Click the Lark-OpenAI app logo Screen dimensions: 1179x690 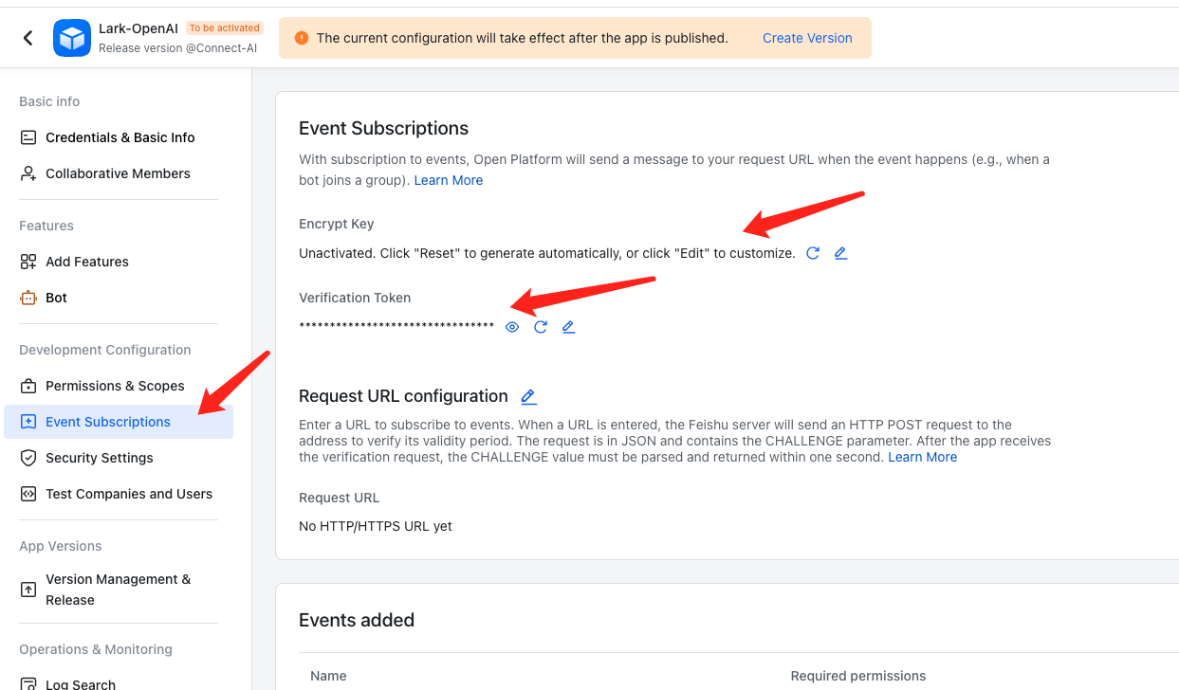tap(71, 37)
